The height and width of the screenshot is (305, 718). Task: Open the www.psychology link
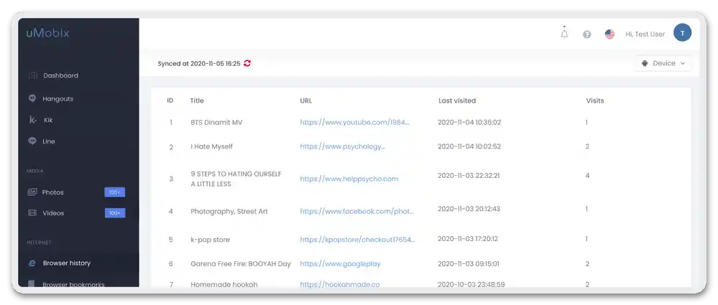point(343,146)
